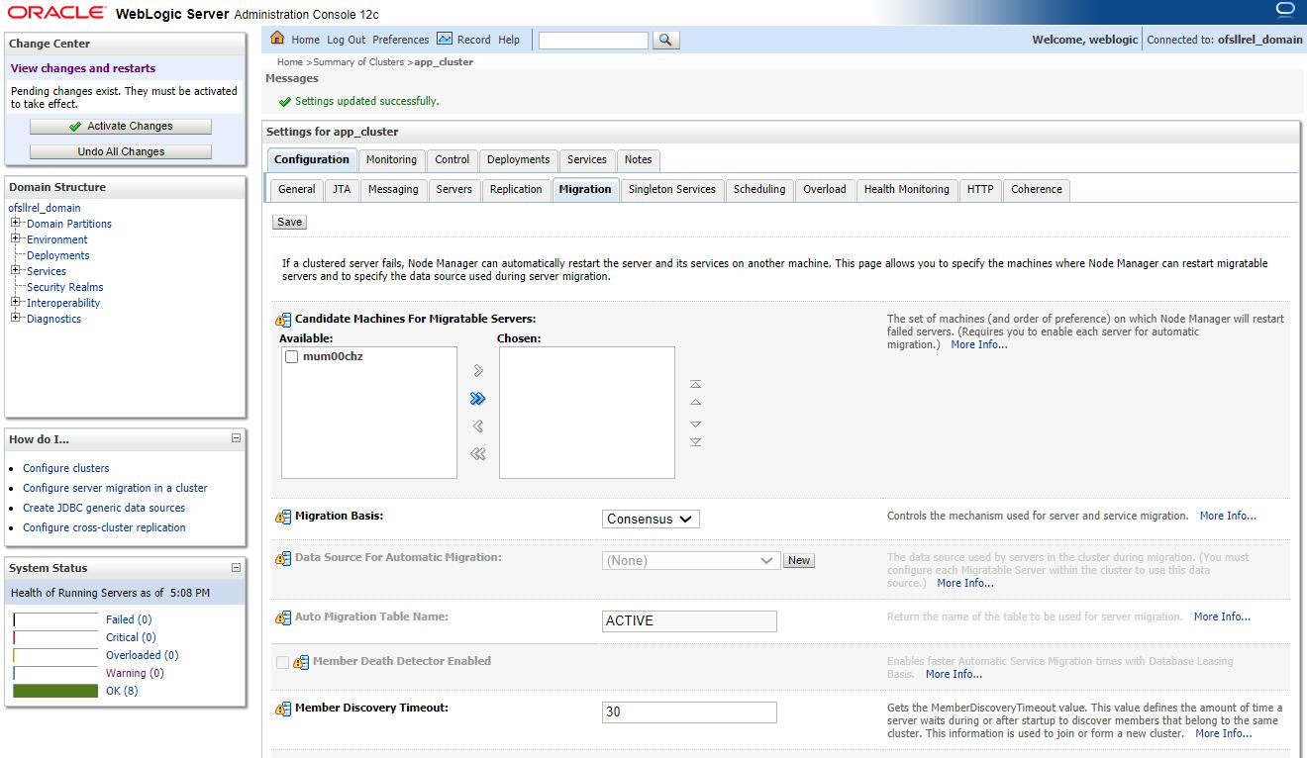Click icon beside Data Source For Automatic Migration
Screen dimensions: 1307x758
point(283,558)
